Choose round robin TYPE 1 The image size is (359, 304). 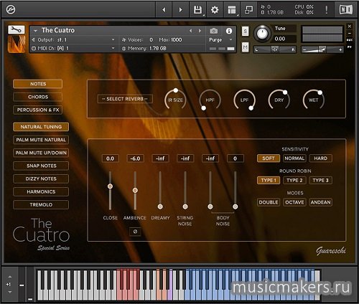[x=269, y=180]
